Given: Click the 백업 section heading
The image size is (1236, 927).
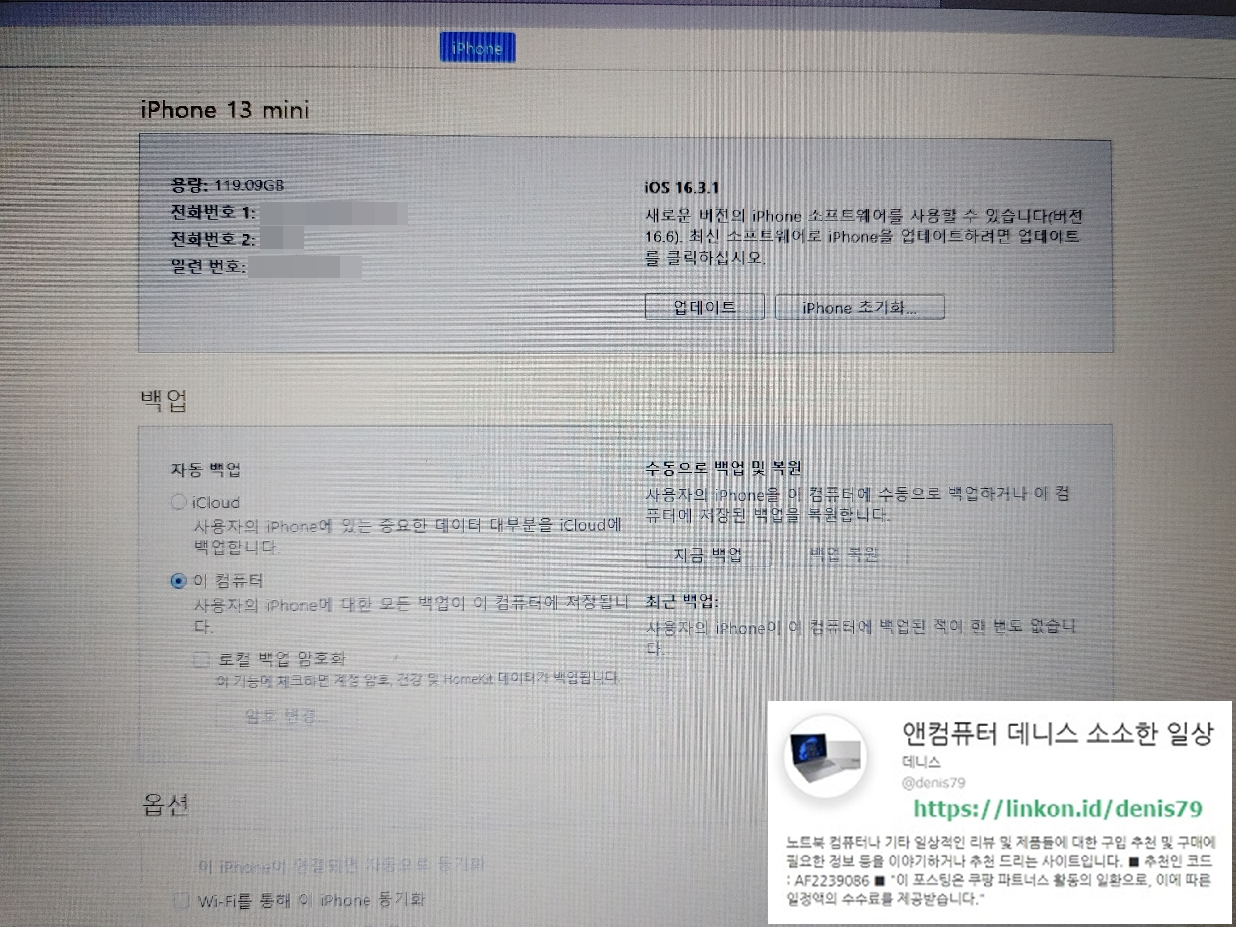Looking at the screenshot, I should (x=163, y=400).
